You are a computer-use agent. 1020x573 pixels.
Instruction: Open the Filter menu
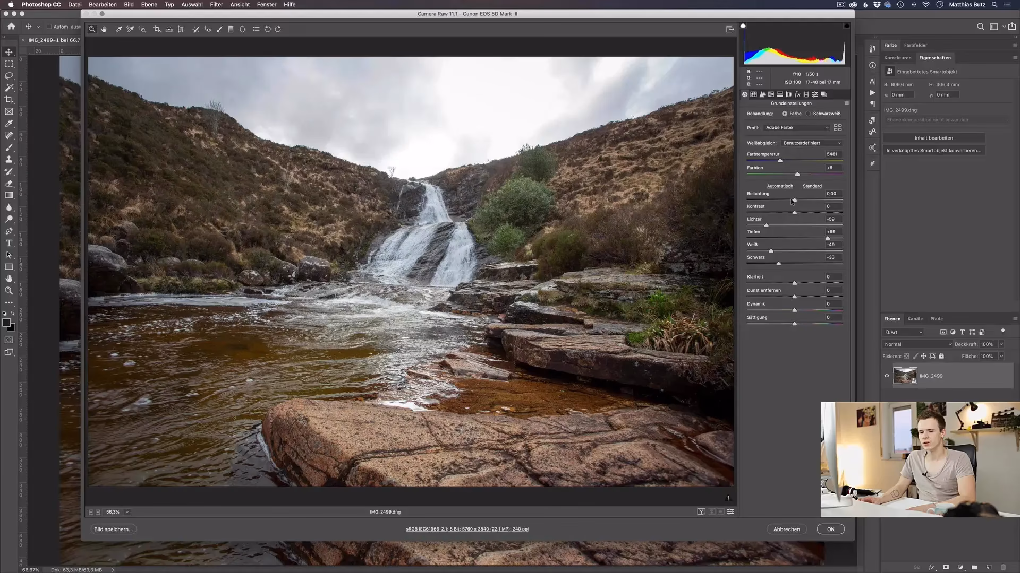tap(216, 4)
